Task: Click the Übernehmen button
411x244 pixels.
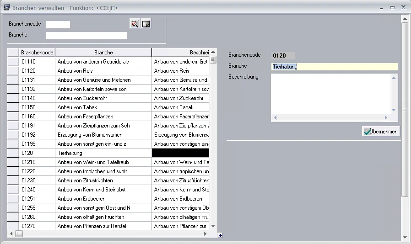Action: click(x=381, y=132)
